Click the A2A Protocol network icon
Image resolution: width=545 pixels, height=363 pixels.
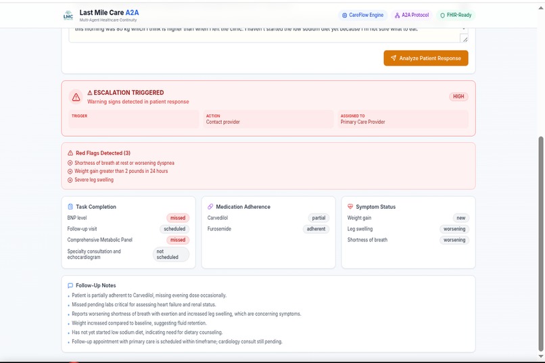(x=397, y=16)
